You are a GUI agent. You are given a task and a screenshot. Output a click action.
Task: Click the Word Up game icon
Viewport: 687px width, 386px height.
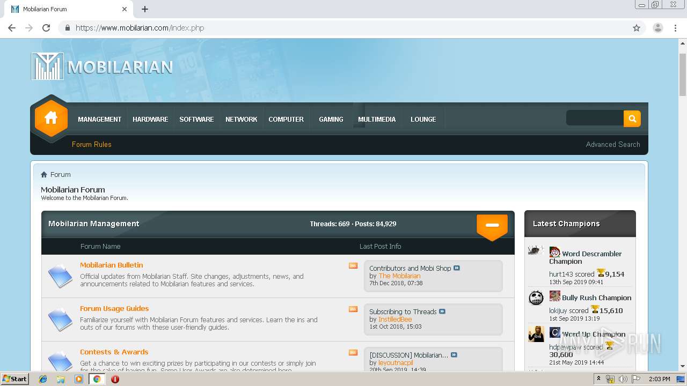click(x=555, y=332)
